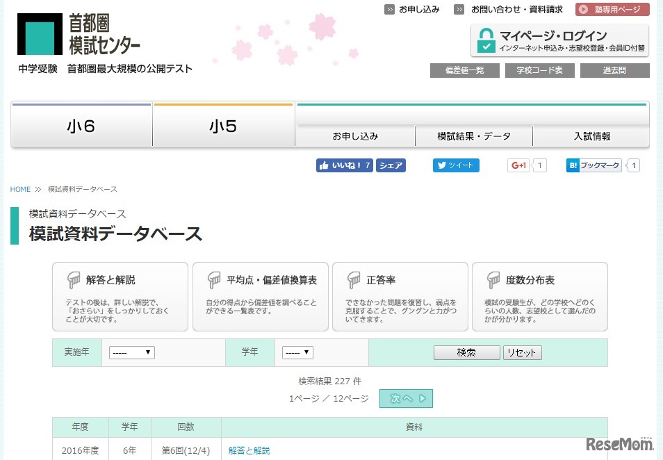Open the top お申し込み link
The image size is (663, 460).
coord(419,9)
